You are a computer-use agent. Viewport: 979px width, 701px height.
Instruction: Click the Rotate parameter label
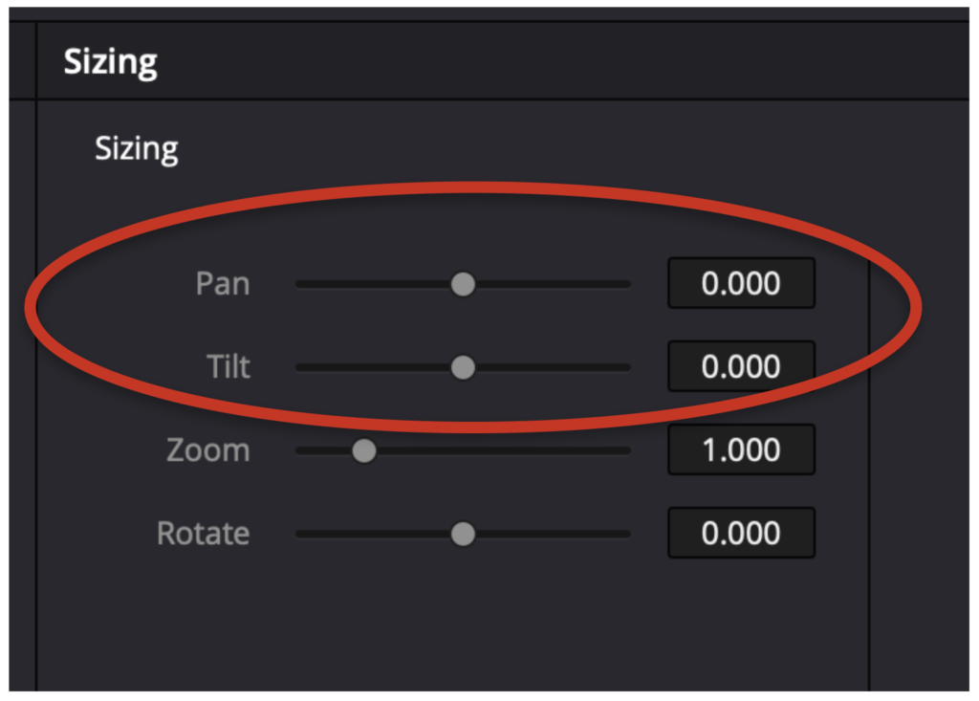tap(204, 534)
